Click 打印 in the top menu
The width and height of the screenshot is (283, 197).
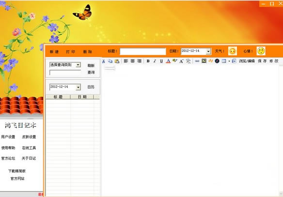(71, 52)
